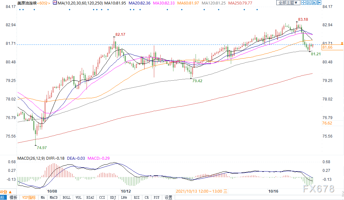The width and height of the screenshot is (344, 200).
Task: Open the 设置 settings tab
Action: [x=169, y=197]
